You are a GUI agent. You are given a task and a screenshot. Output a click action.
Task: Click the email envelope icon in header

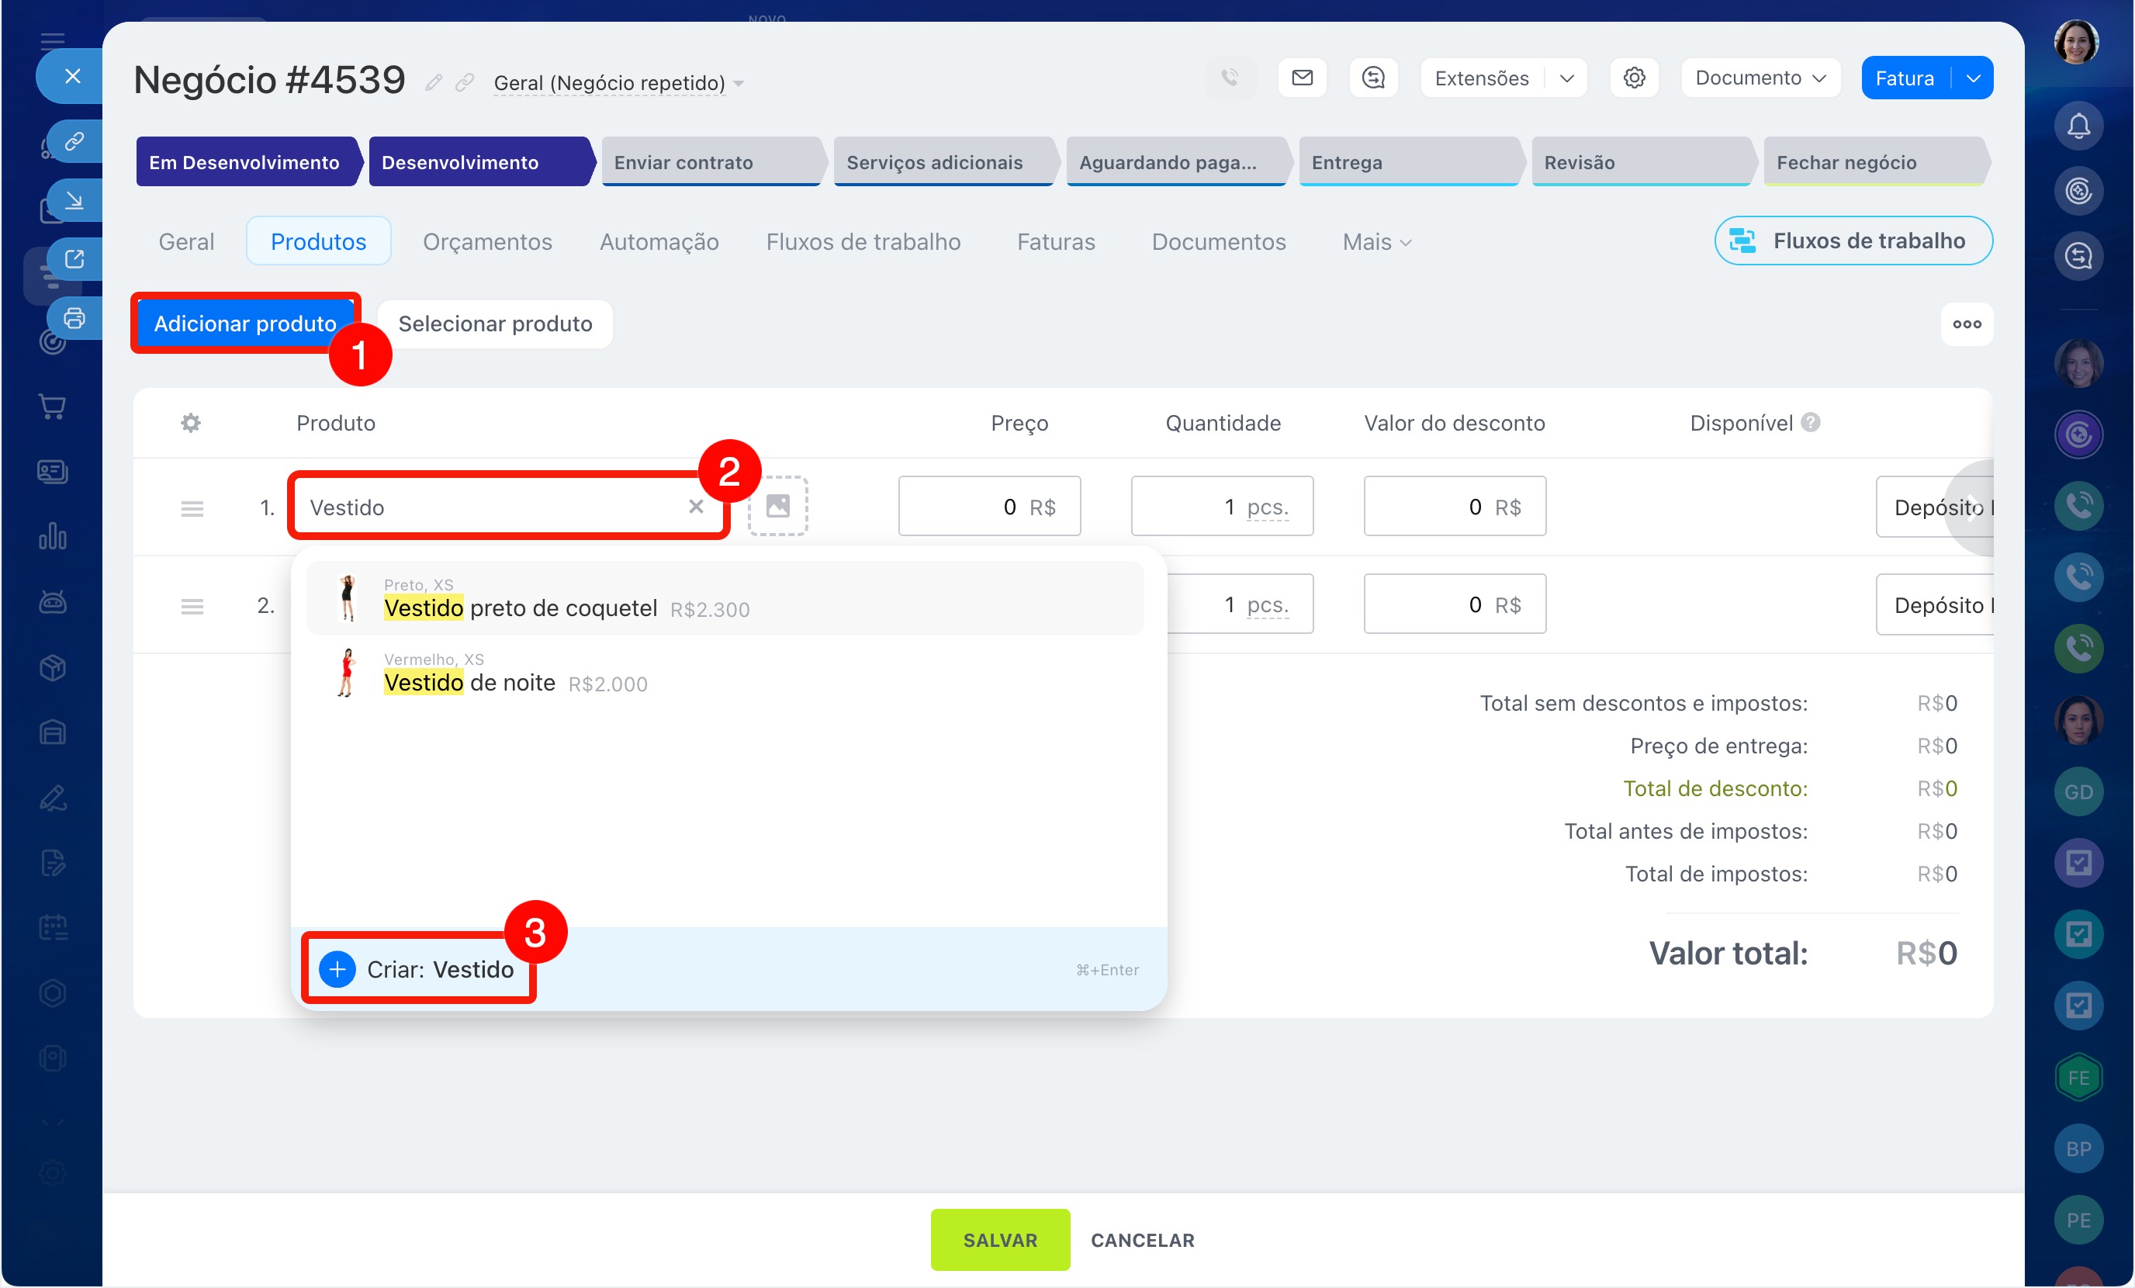(x=1302, y=78)
